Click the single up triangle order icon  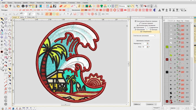(x=160, y=10)
